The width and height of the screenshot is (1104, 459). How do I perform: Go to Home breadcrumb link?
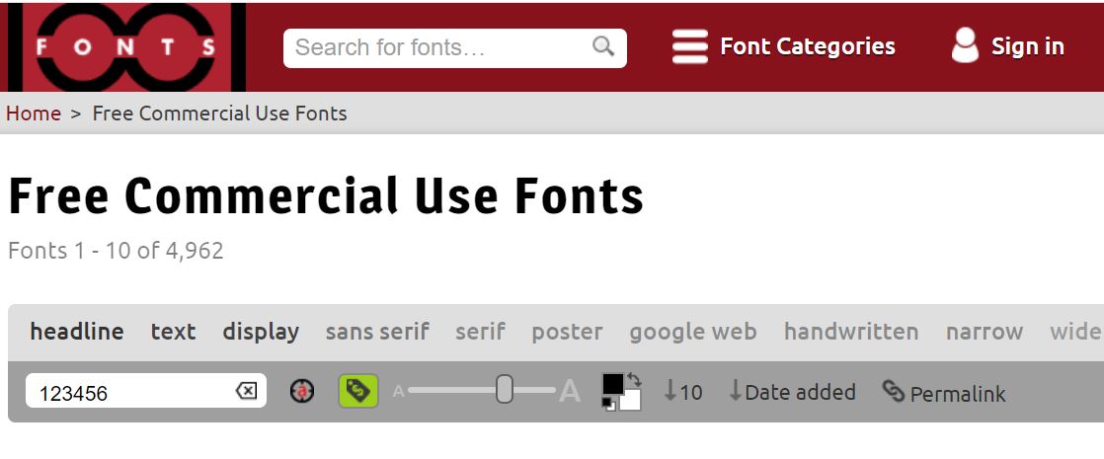point(34,114)
